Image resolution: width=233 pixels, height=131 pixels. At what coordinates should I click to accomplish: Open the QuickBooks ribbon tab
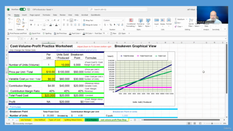(x=95, y=15)
